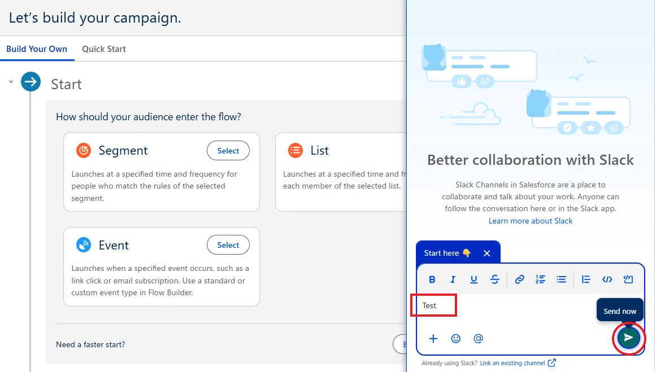Select the Event entry option
This screenshot has width=656, height=372.
point(228,245)
